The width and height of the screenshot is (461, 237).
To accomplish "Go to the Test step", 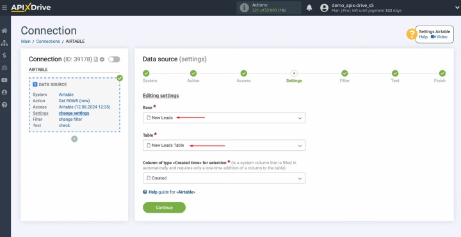I will [x=395, y=76].
